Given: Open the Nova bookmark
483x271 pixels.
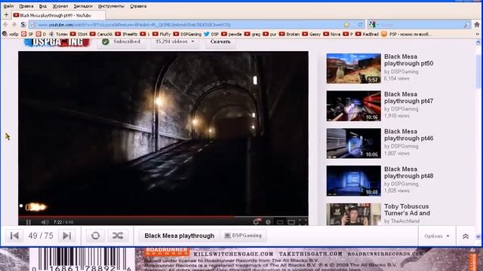Looking at the screenshot, I should click(332, 34).
